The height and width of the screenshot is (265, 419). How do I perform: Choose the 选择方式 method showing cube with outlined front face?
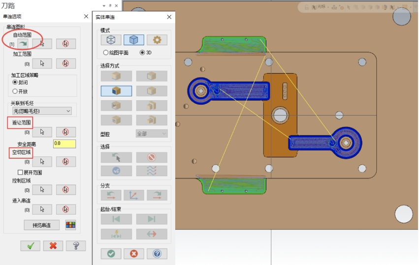[152, 76]
